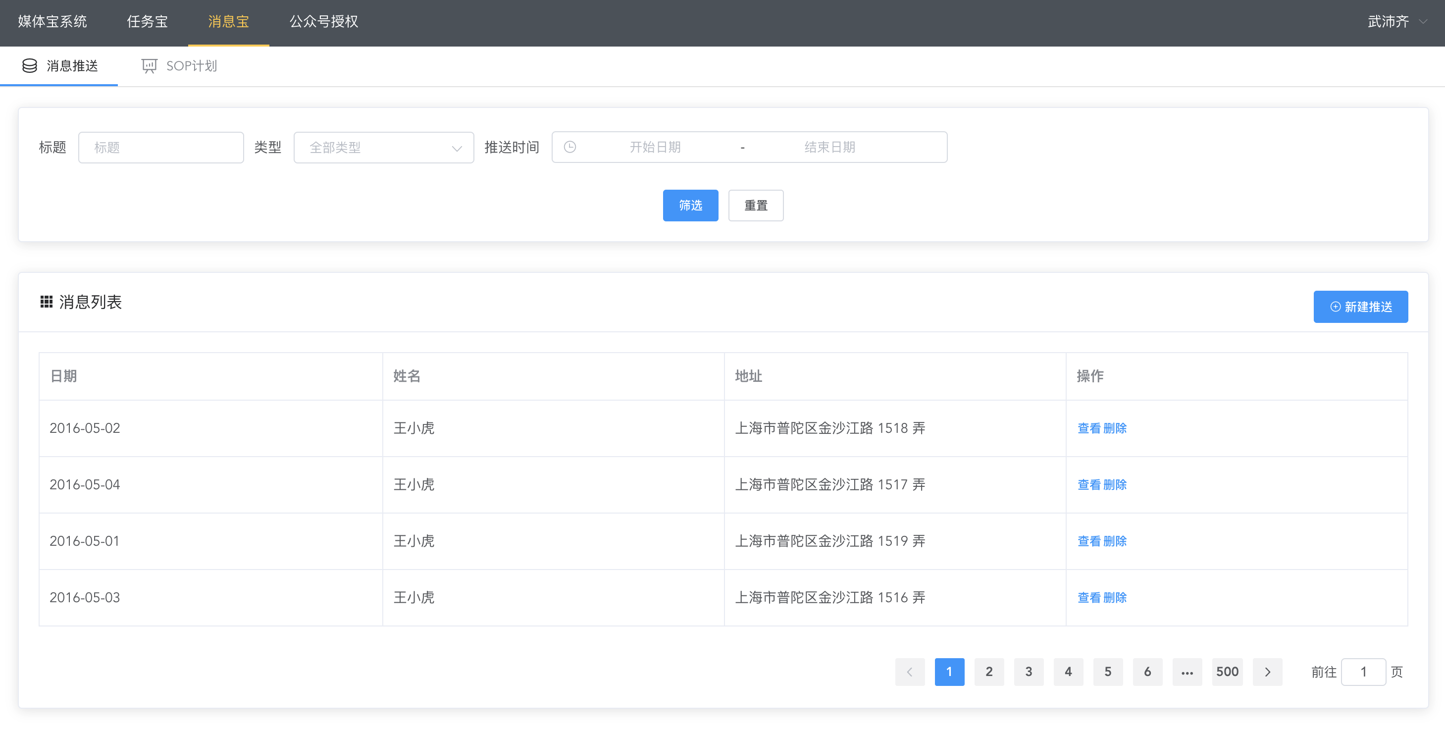Viewport: 1445px width, 729px height.
Task: Click the pagination ellipsis to jump pages
Action: [1187, 672]
